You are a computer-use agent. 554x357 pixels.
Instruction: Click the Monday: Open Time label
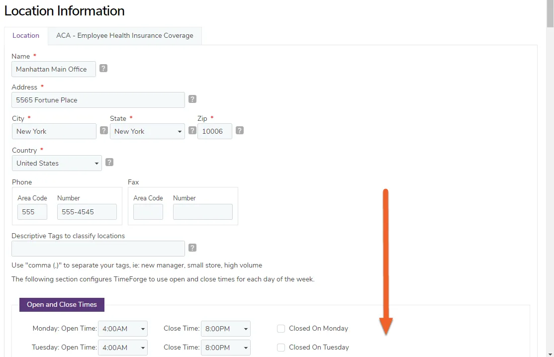[x=65, y=328]
